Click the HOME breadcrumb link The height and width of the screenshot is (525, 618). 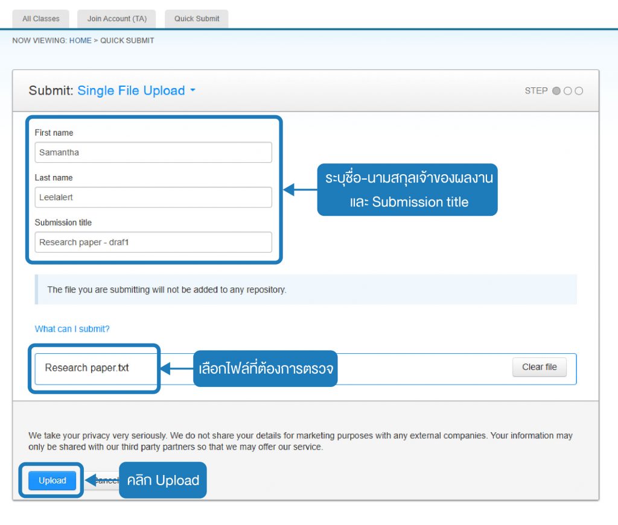80,40
